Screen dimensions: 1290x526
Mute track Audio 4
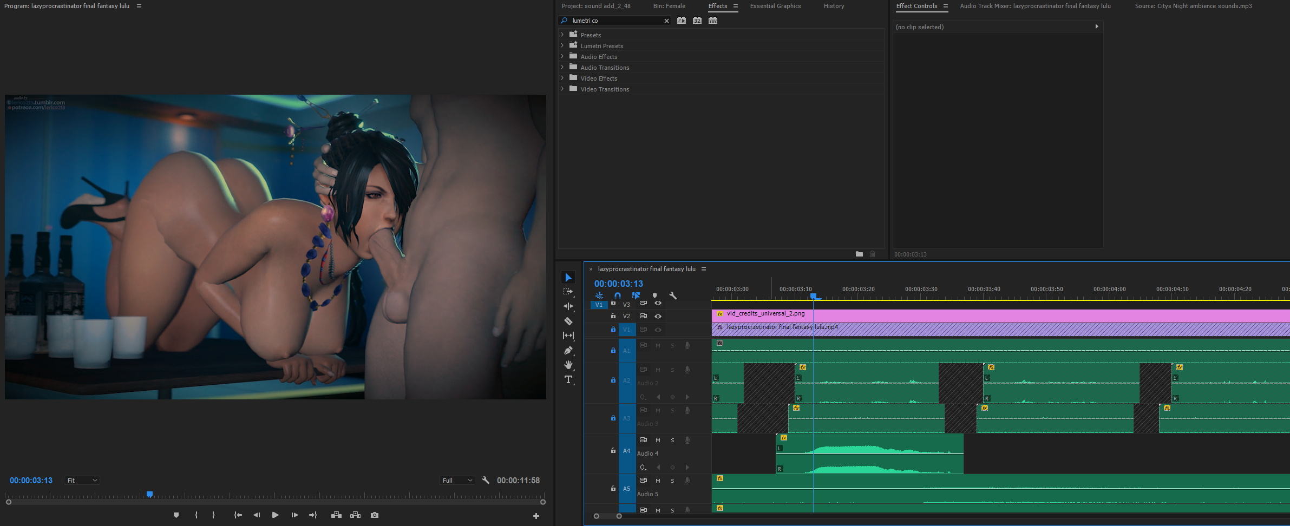point(658,440)
